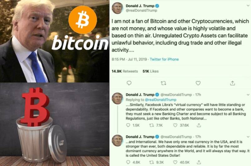View the 51K Likes list
This screenshot has height=166, width=251.
[151, 71]
